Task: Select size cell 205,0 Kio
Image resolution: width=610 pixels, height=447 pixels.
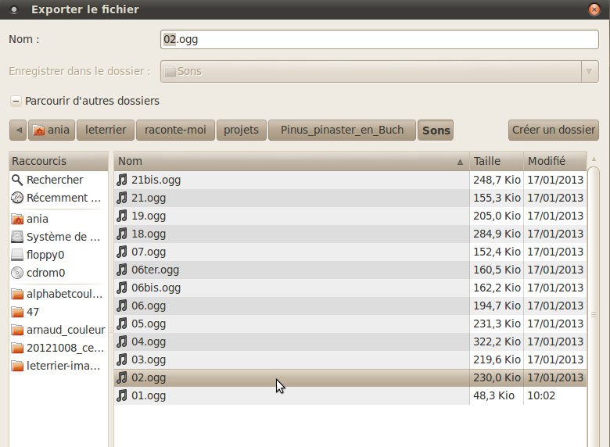Action: click(x=497, y=216)
